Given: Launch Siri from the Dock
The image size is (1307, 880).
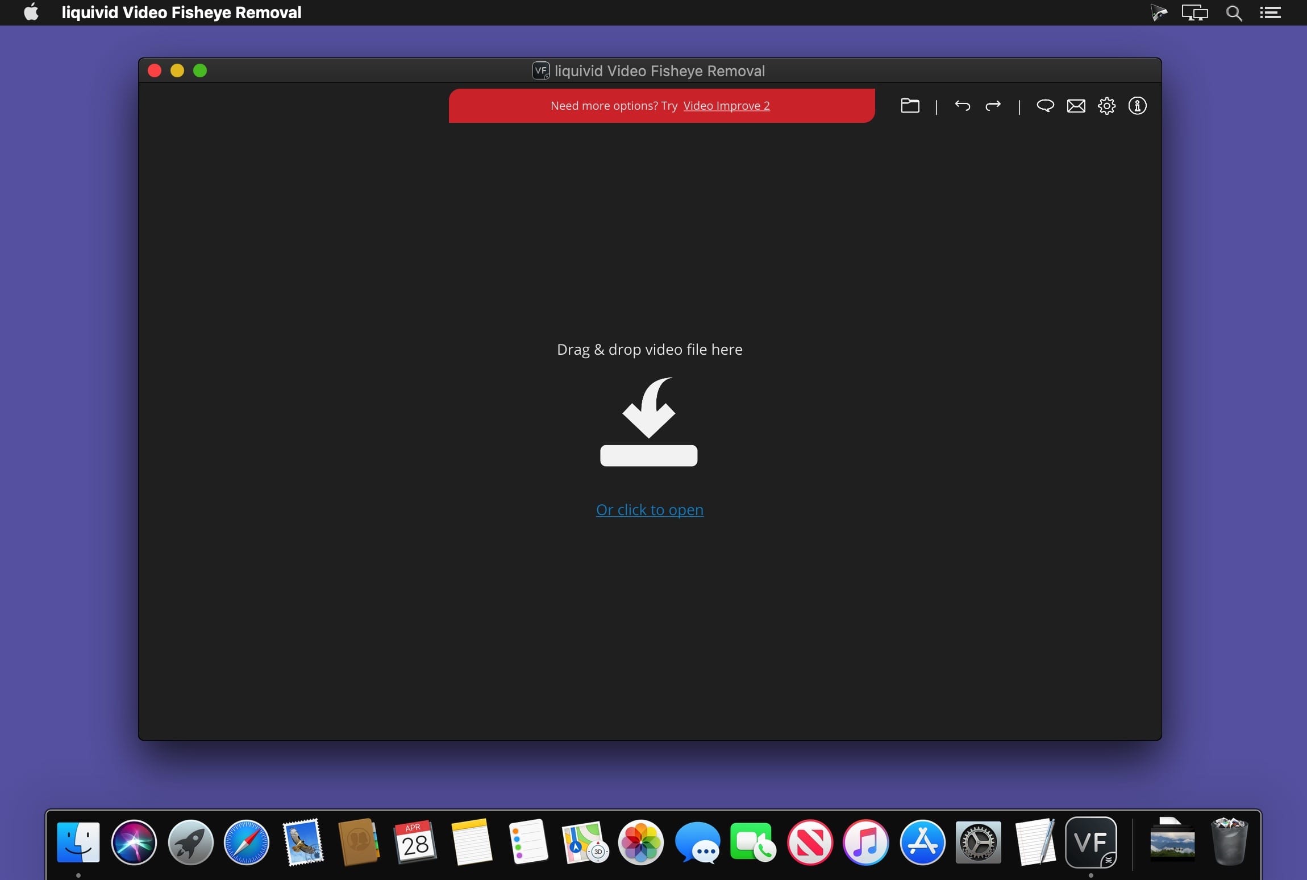Looking at the screenshot, I should (134, 842).
